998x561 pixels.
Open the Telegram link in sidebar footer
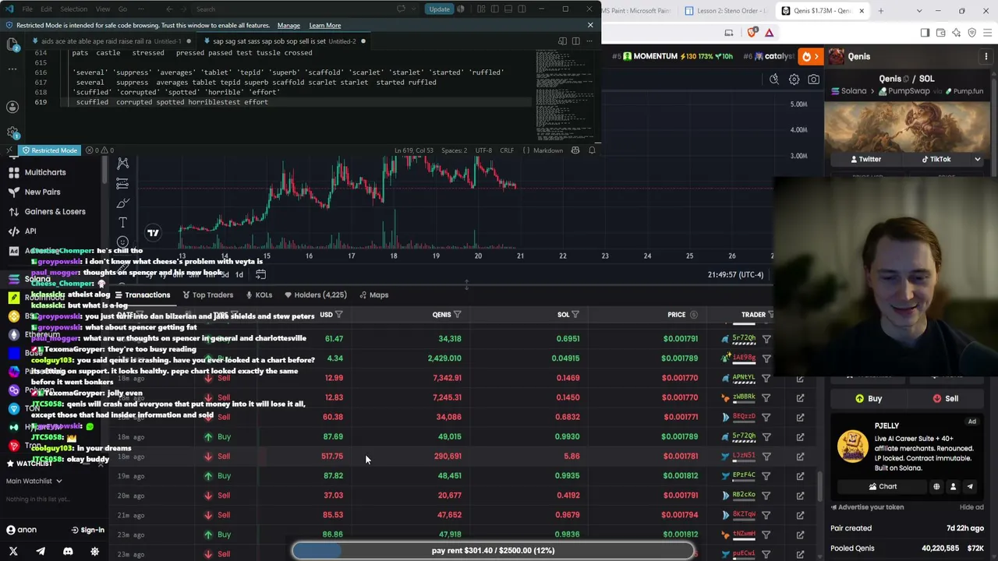point(41,551)
